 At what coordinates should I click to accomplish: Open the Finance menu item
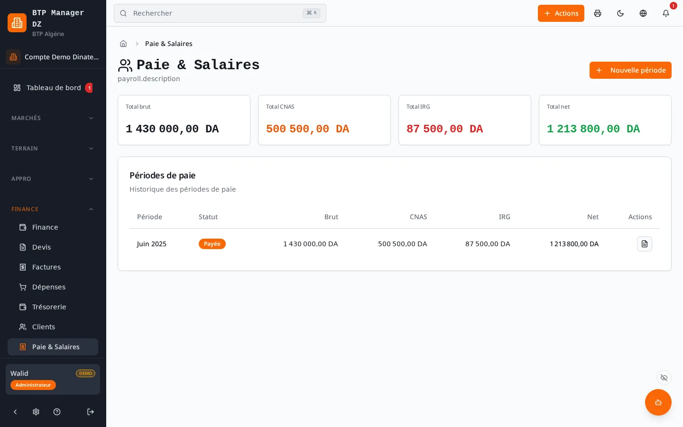[53, 227]
